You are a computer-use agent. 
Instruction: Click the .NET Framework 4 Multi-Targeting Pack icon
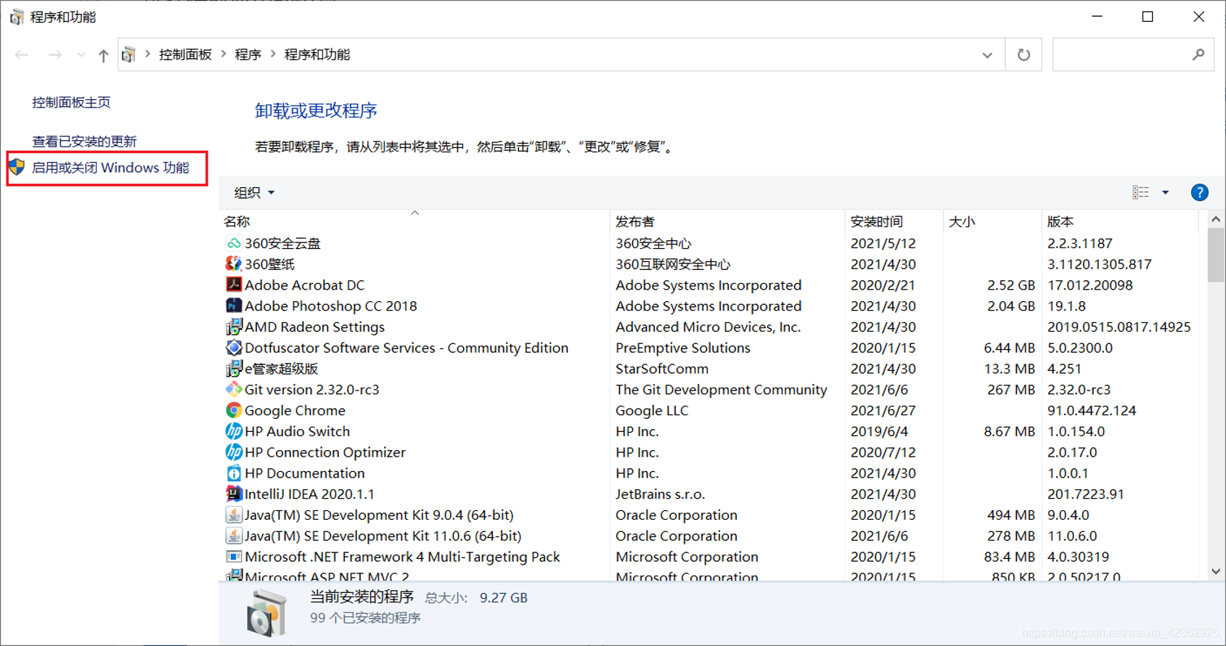[x=234, y=557]
